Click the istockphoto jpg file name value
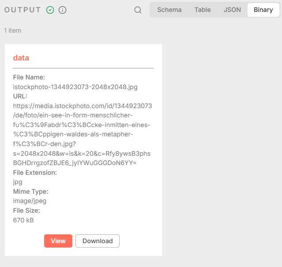The image size is (282, 267). (x=75, y=87)
